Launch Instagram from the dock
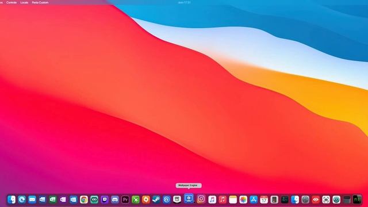Viewport: 368px width, 207px height. point(201,199)
